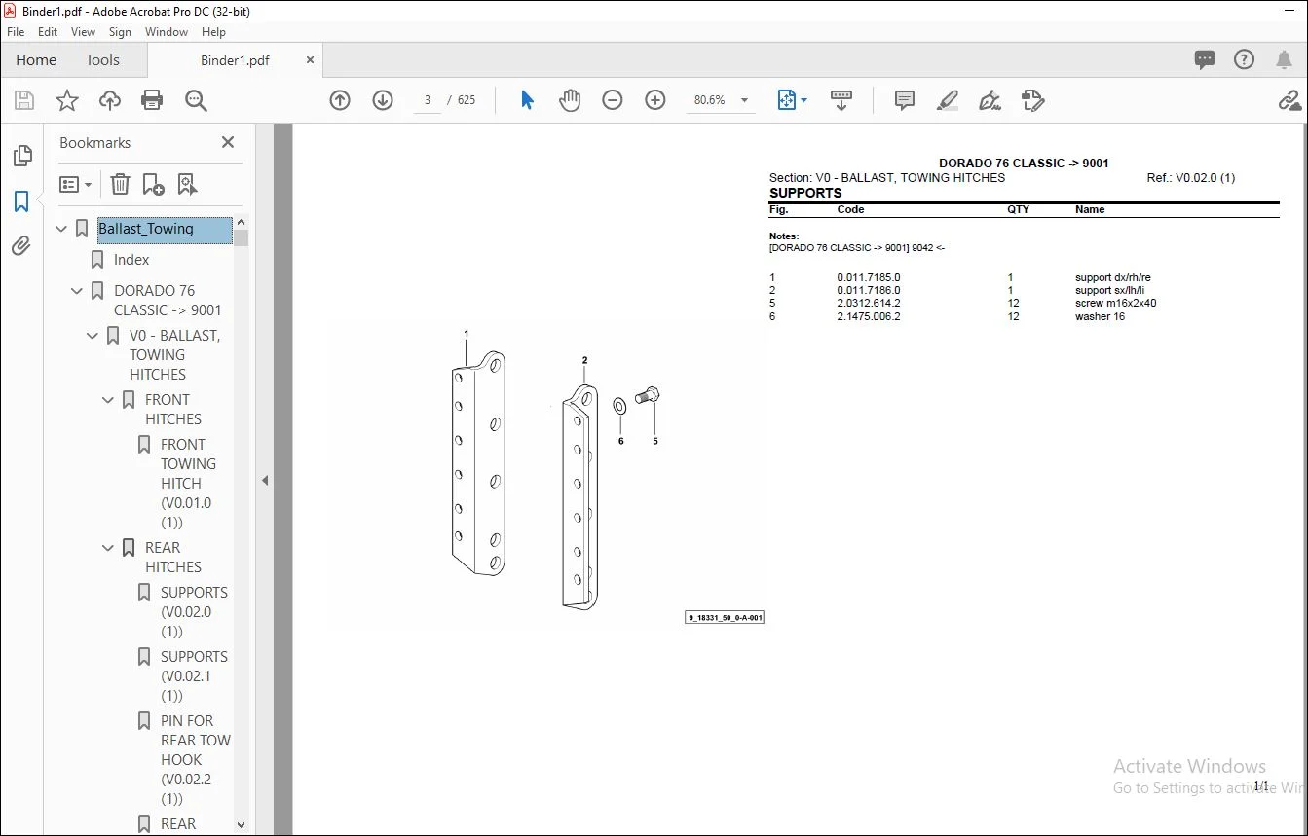
Task: Zoom in with the plus icon
Action: click(655, 100)
